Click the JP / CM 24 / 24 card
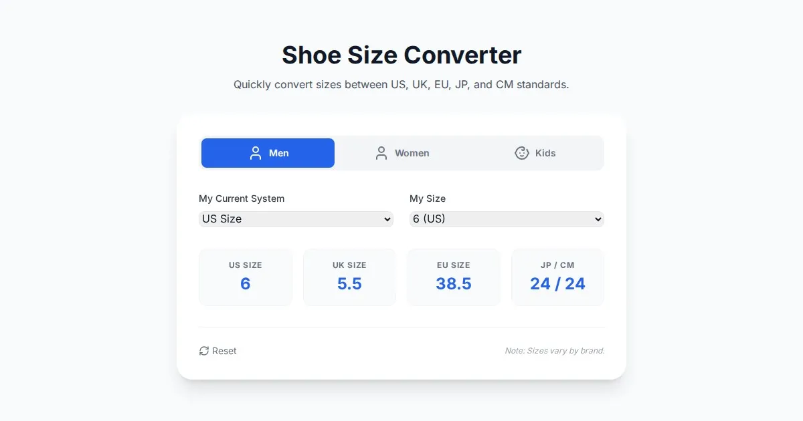Viewport: 803px width, 421px height. click(557, 277)
